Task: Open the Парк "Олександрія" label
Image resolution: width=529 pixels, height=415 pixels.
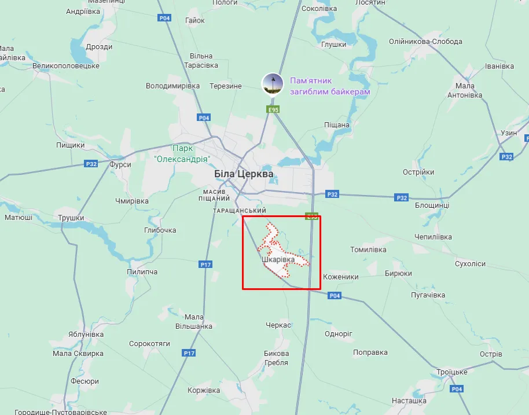Action: point(182,153)
